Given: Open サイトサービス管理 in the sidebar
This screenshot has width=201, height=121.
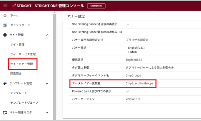Looking at the screenshot, I should (x=23, y=54).
